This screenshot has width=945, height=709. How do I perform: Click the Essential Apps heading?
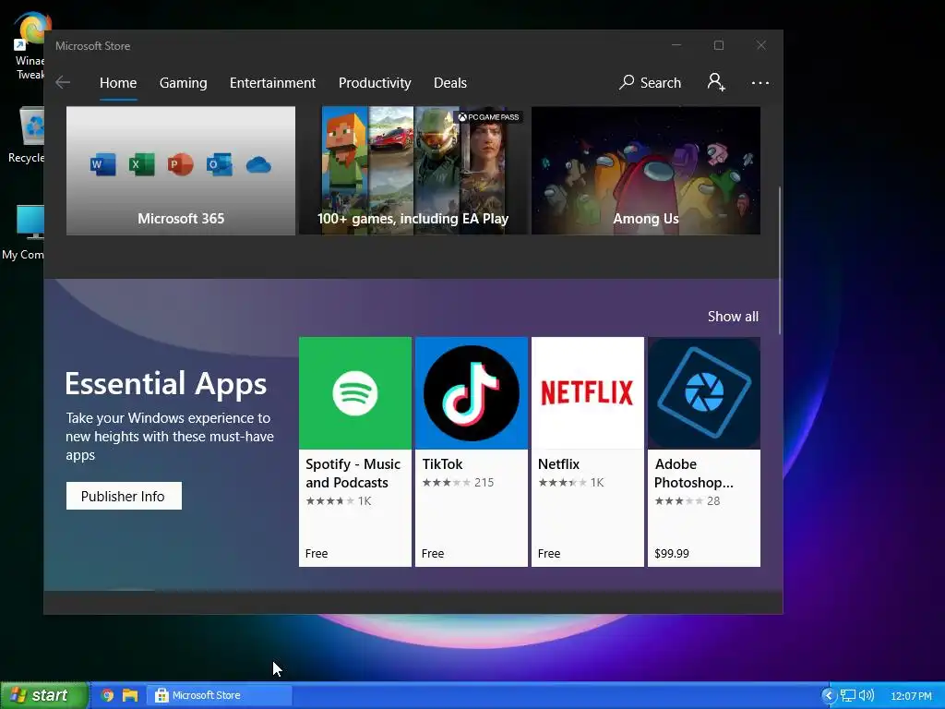[x=166, y=383]
